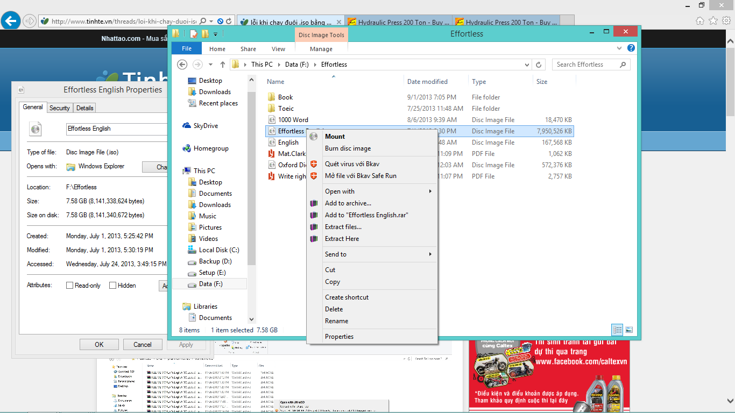Click OK in the Properties dialog
The width and height of the screenshot is (735, 413).
pyautogui.click(x=99, y=345)
